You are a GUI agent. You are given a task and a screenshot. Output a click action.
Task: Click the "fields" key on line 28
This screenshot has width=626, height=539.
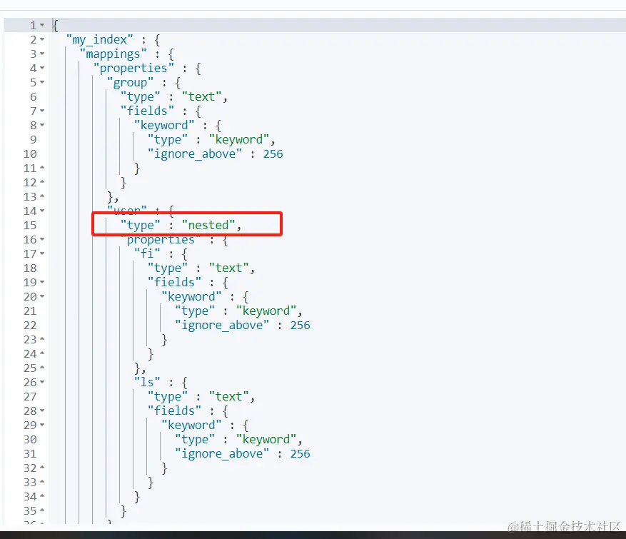click(174, 410)
